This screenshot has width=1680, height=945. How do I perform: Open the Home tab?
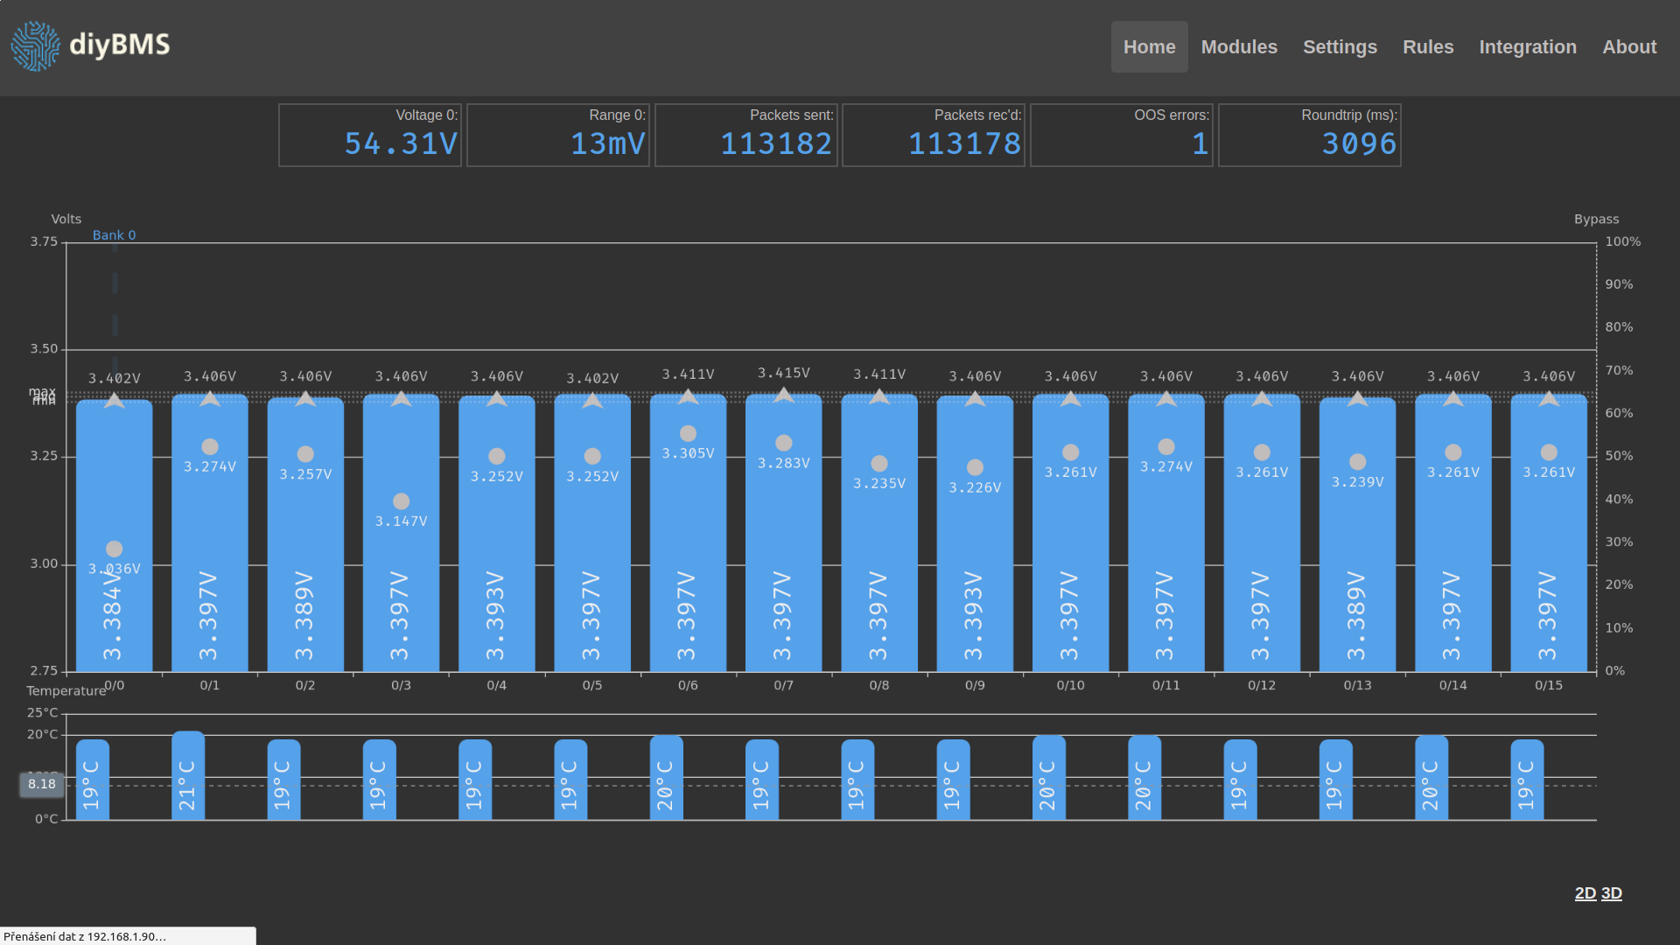pyautogui.click(x=1149, y=47)
